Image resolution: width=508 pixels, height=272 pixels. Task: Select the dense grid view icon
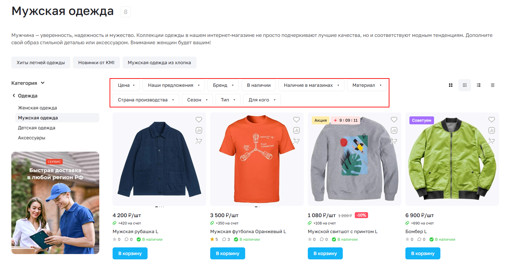tap(465, 85)
